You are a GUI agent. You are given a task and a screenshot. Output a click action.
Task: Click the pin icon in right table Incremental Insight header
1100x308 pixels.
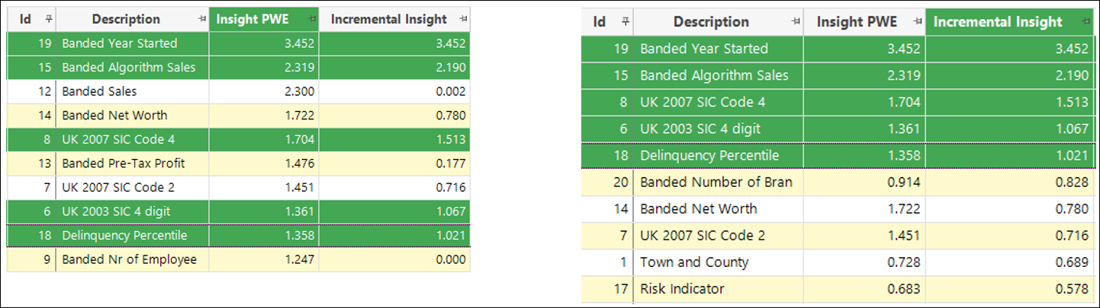pyautogui.click(x=1088, y=21)
